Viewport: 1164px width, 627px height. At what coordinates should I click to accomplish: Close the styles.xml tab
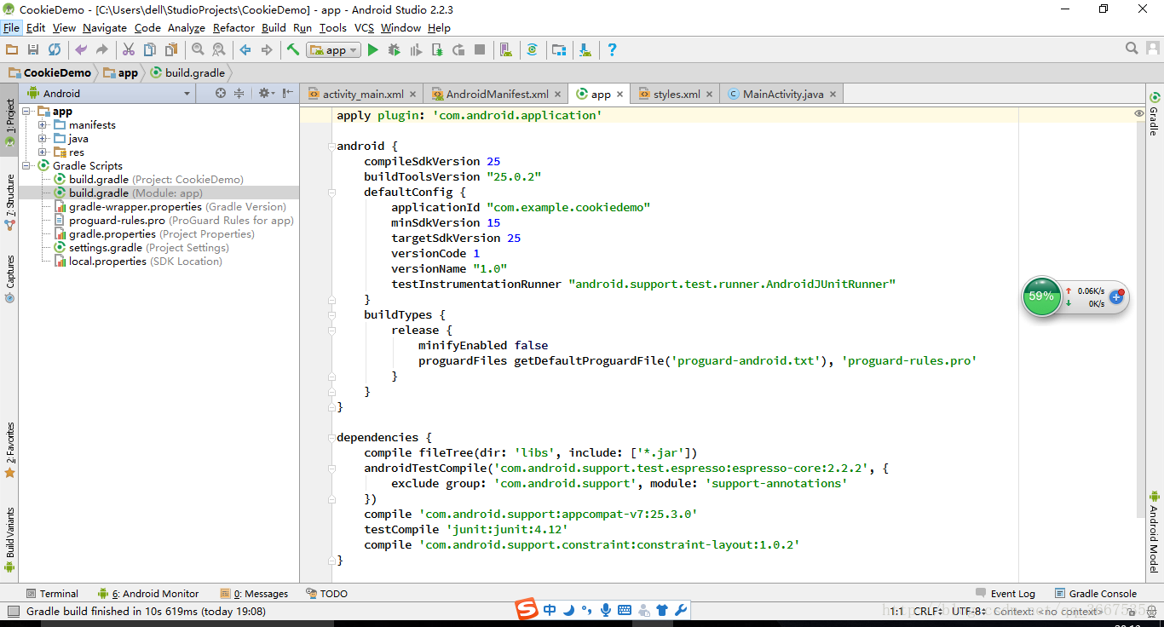tap(710, 95)
